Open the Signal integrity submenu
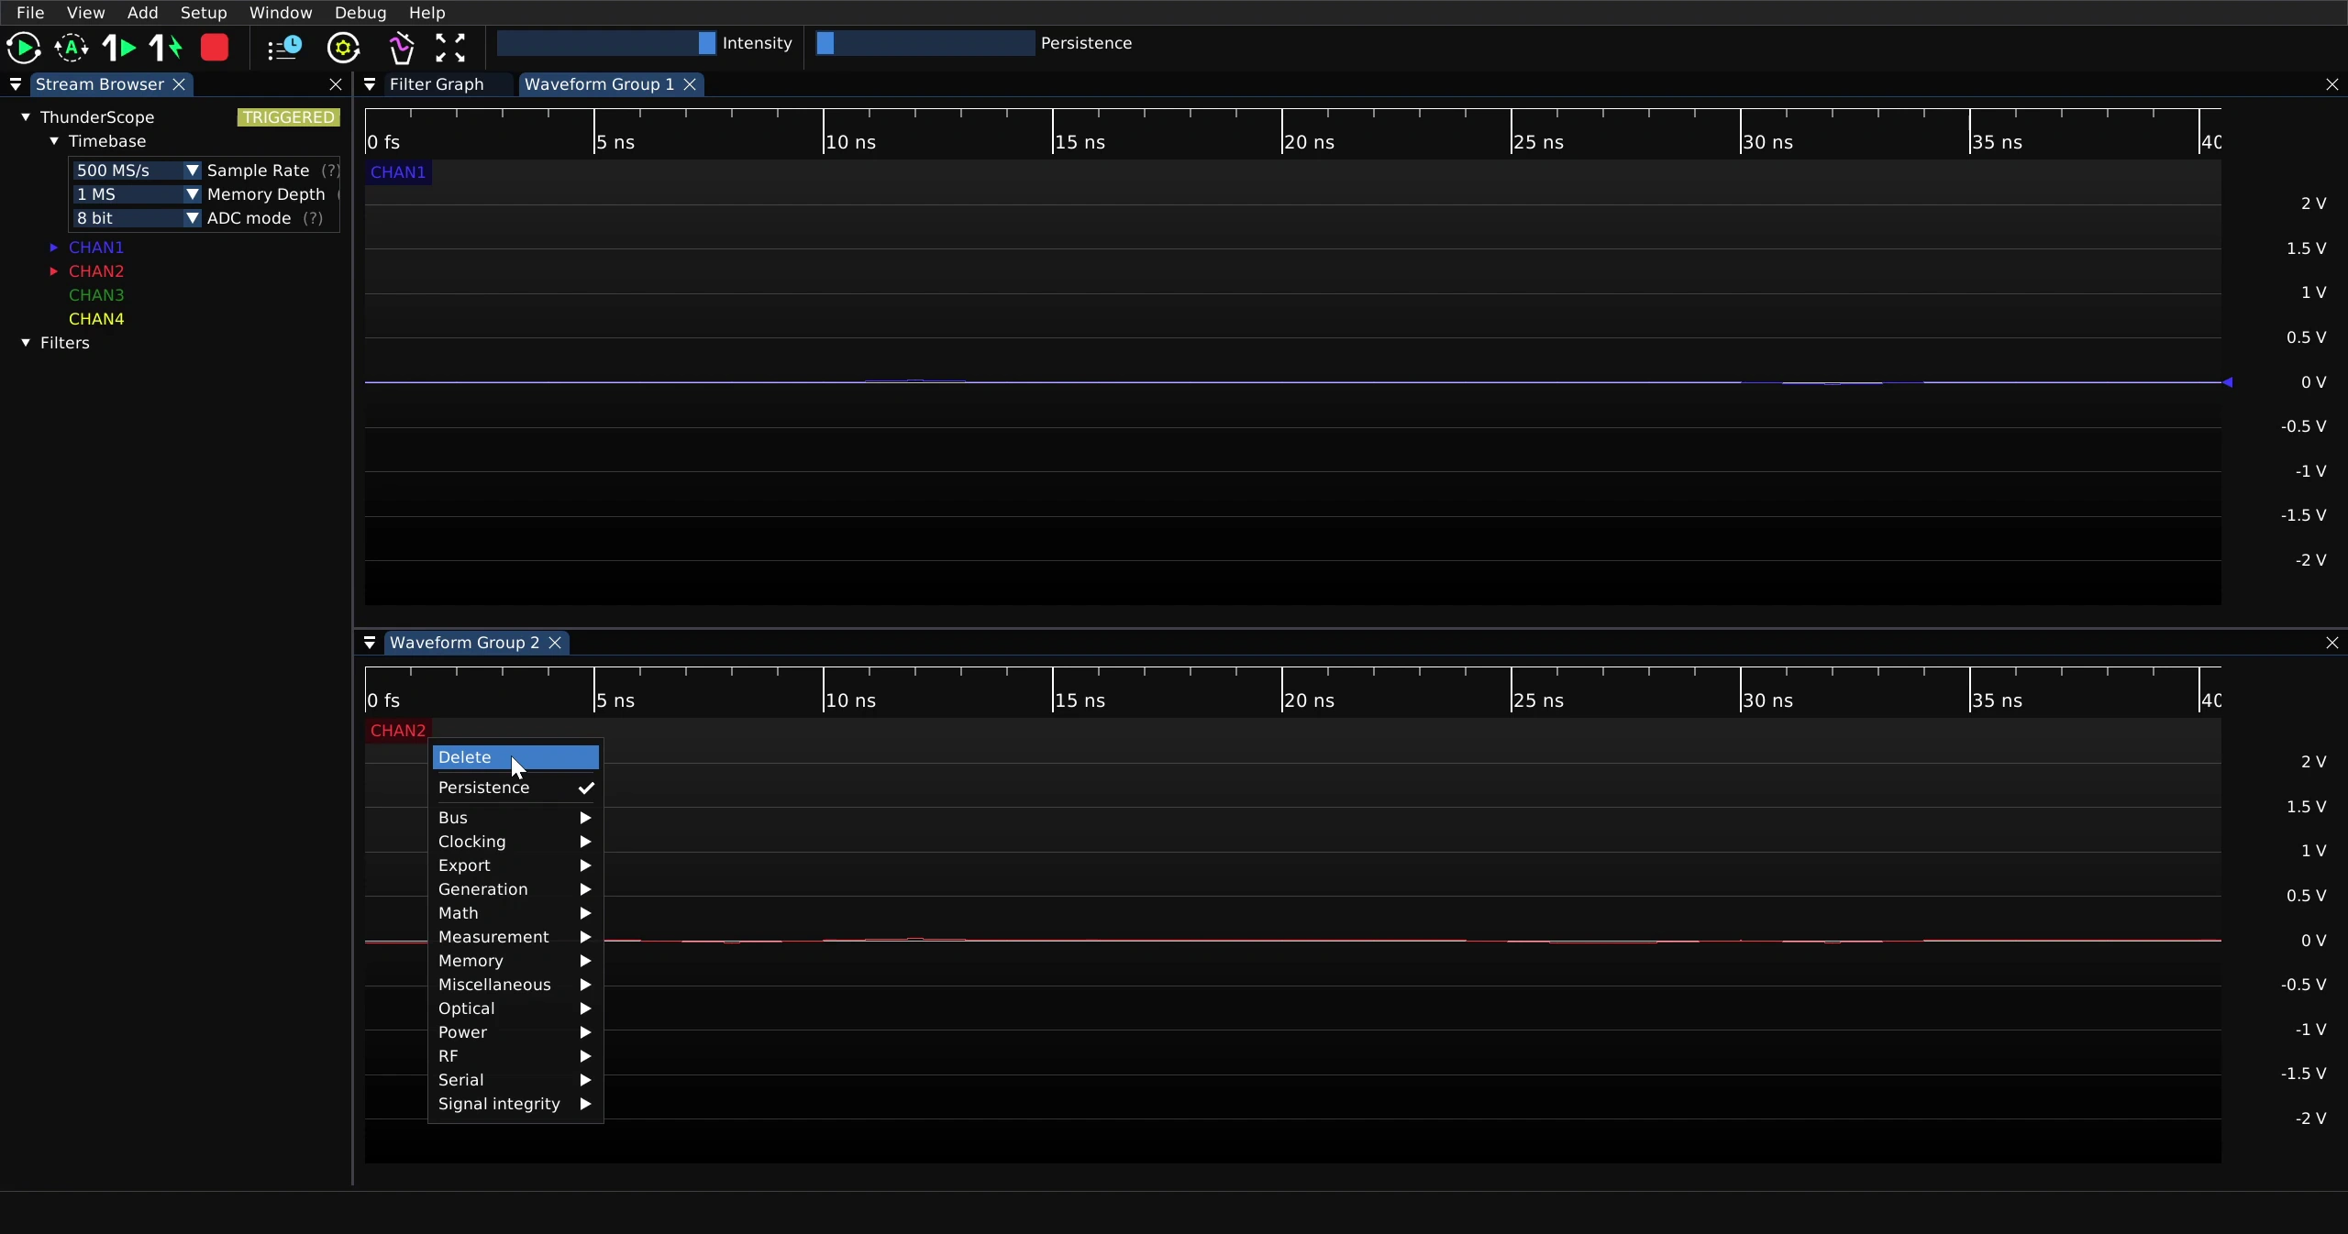The image size is (2348, 1234). click(515, 1104)
